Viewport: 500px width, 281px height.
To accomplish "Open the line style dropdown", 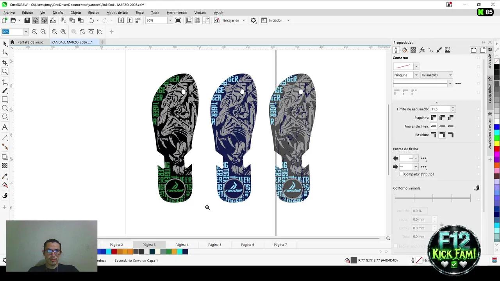I will tap(450, 84).
